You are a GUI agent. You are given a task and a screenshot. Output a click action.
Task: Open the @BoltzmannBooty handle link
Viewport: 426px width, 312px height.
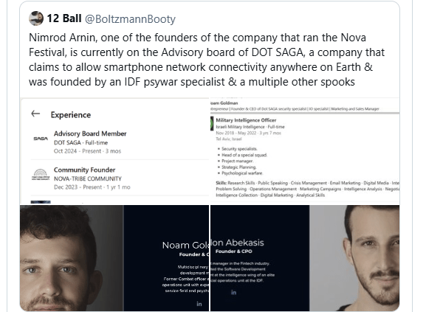coord(130,19)
